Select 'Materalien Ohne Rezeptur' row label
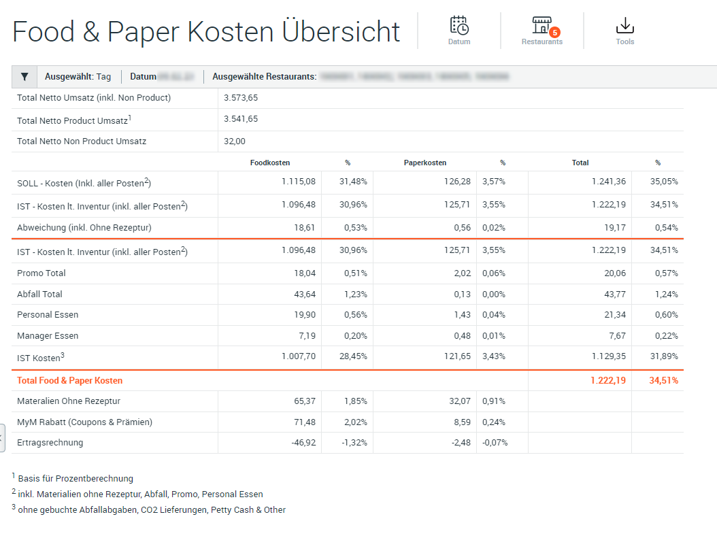 tap(69, 401)
